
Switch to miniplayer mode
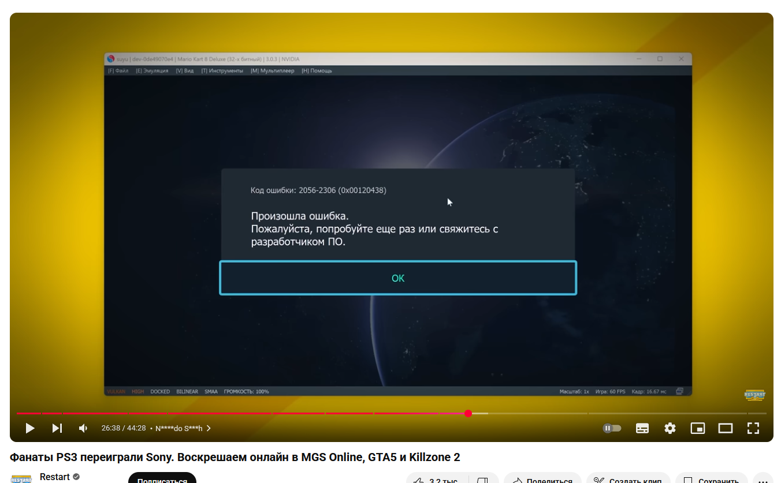pos(698,428)
